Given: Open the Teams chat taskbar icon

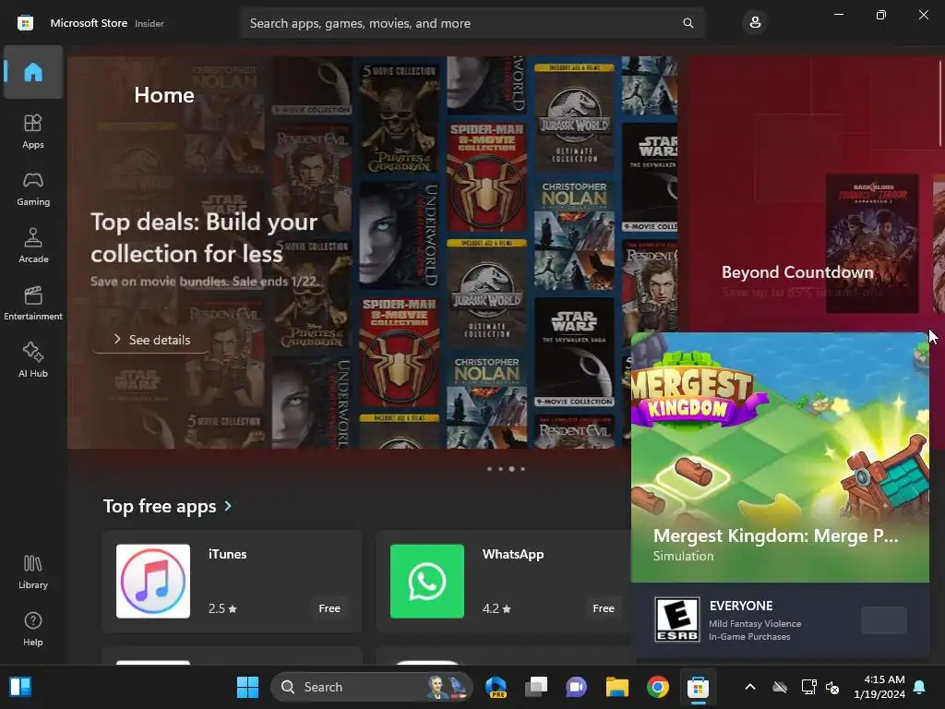Looking at the screenshot, I should coord(576,687).
